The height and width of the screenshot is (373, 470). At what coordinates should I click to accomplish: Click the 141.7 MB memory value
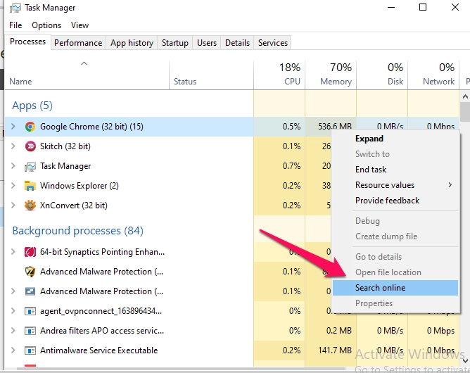click(x=335, y=350)
